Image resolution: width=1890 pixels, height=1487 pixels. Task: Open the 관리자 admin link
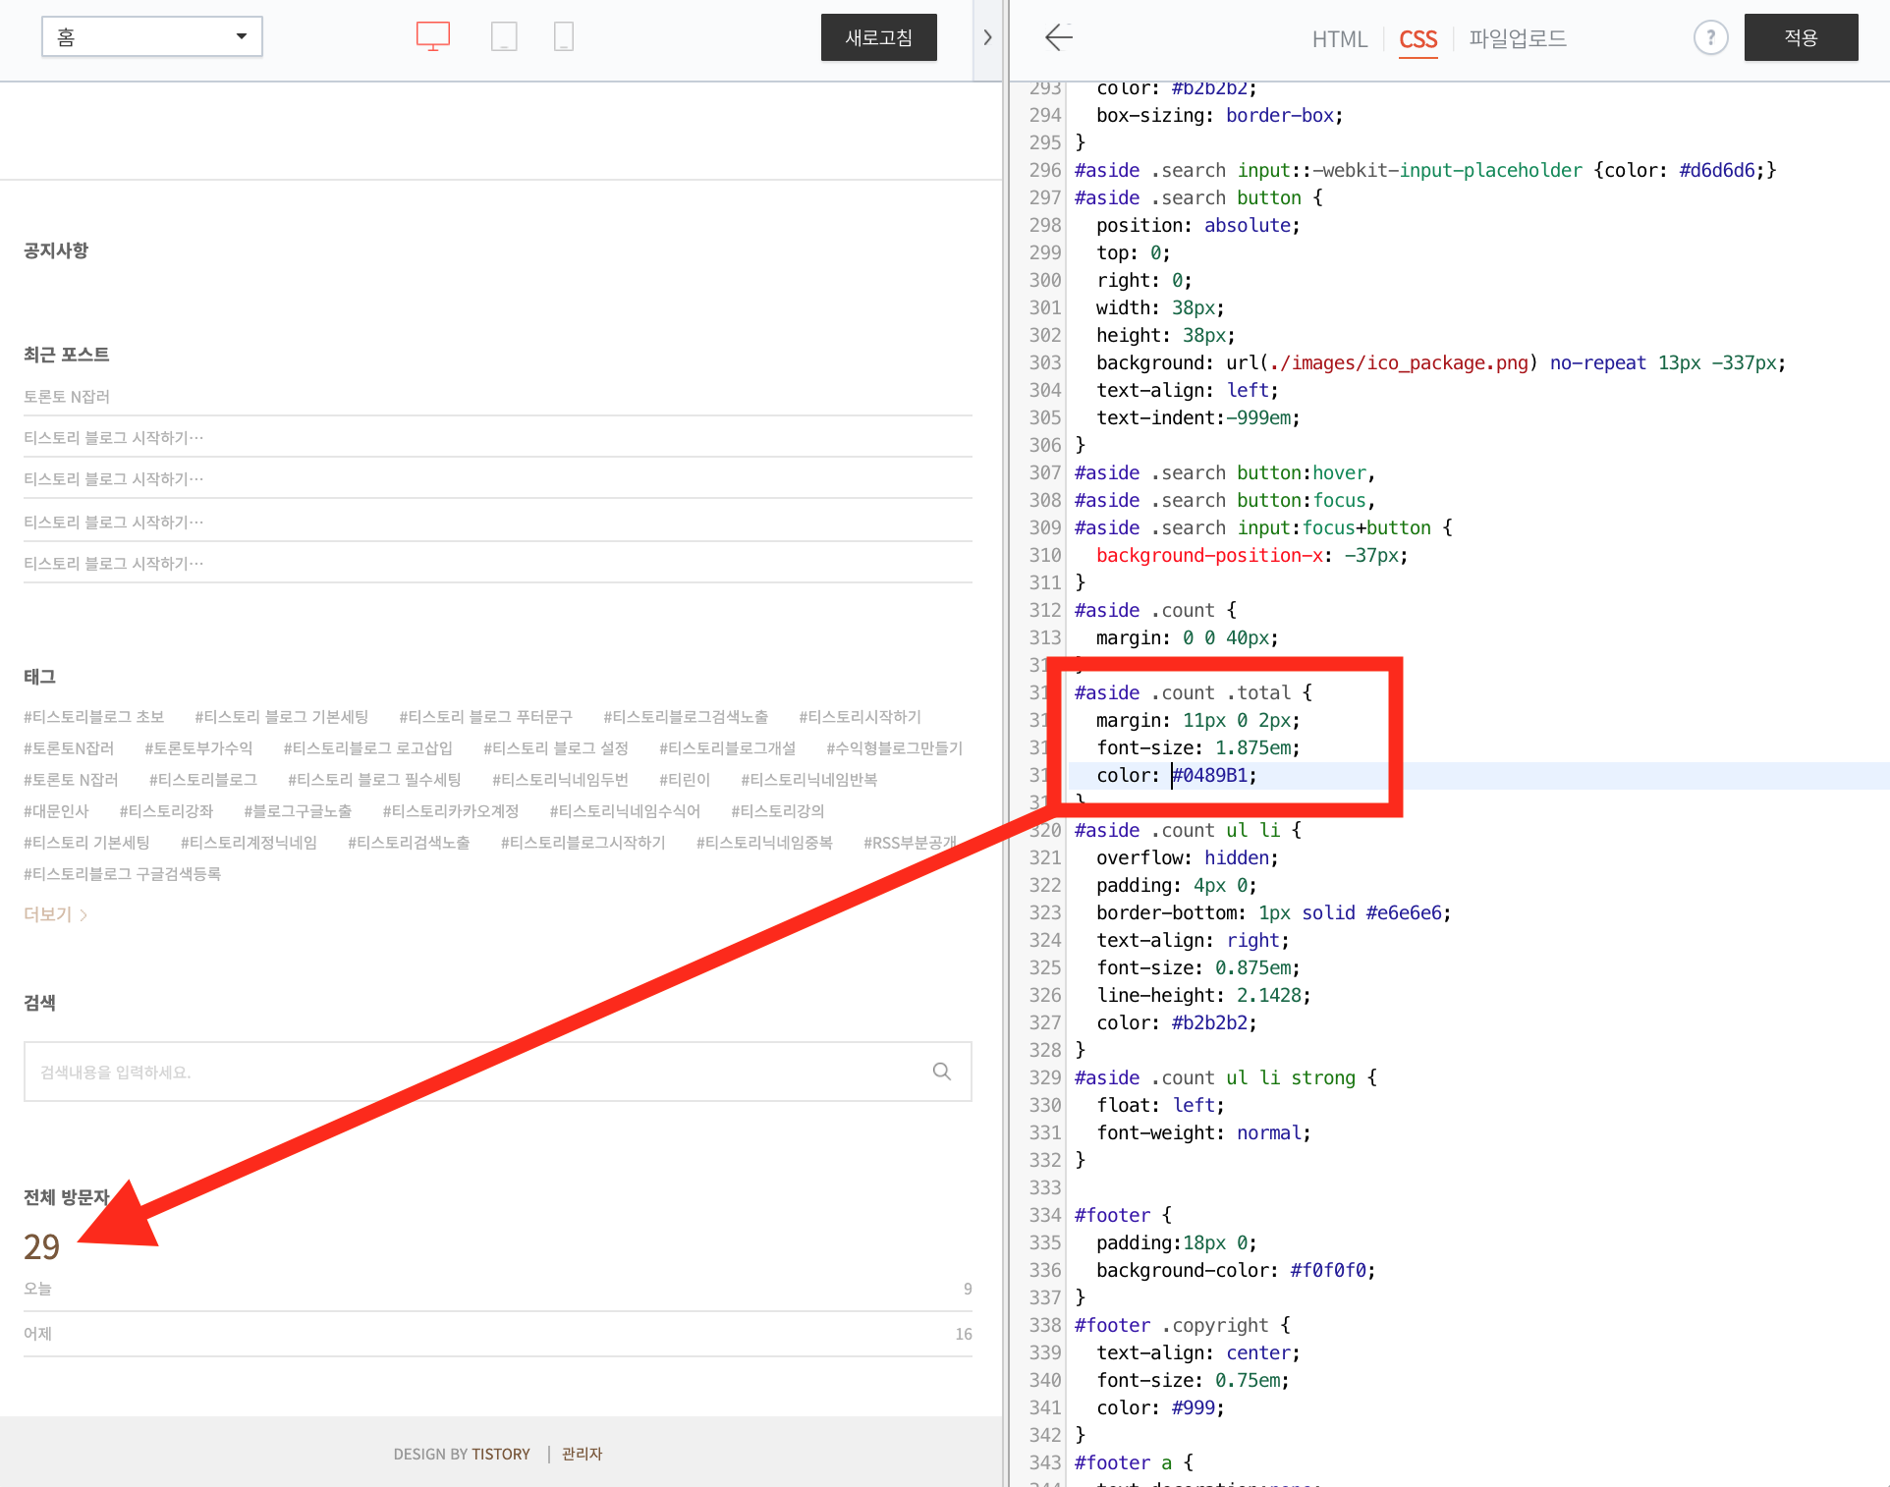582,1454
